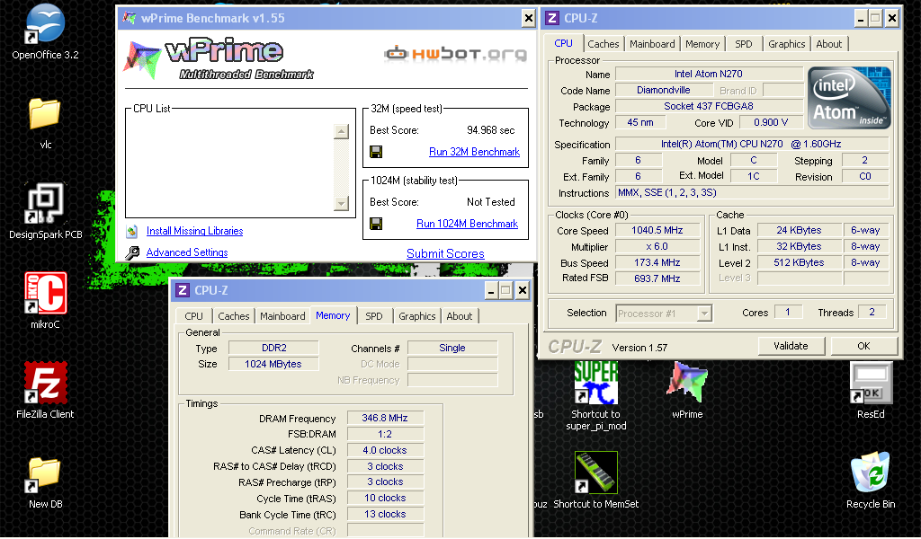Click the Install Missing Libraries icon
The width and height of the screenshot is (921, 539).
[132, 231]
